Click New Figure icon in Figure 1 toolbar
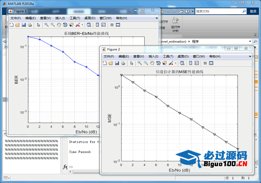Screen dimensions: 261x183 pos(11,25)
